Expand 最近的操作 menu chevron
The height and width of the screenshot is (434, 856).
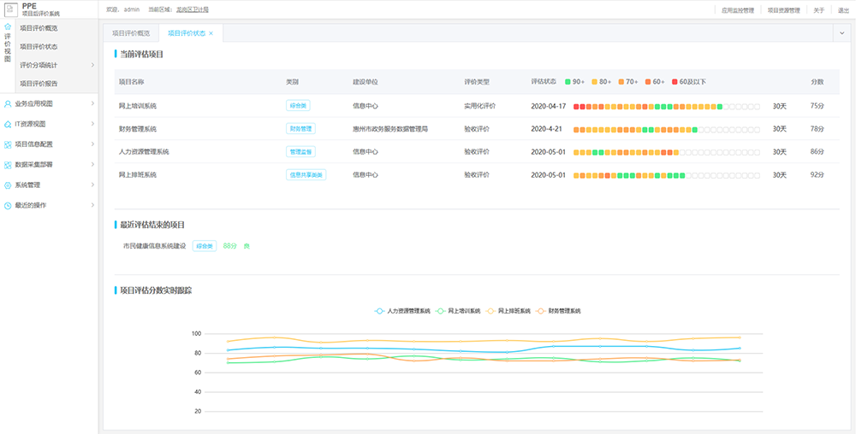[x=92, y=206]
